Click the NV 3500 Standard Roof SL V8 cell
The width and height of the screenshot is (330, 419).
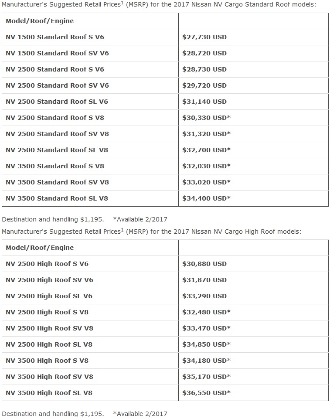57,198
